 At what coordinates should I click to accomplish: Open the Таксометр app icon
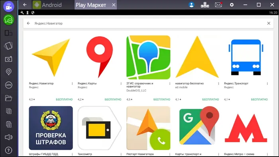[x=100, y=128]
